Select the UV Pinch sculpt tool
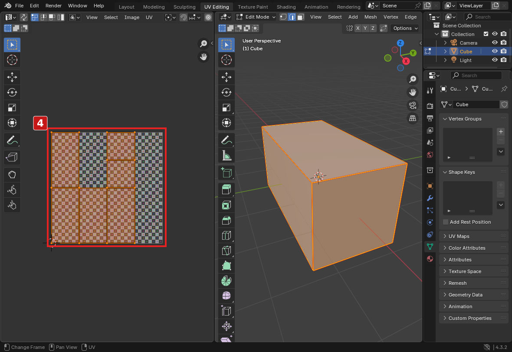Screen dimensions: 512x352 [12, 205]
